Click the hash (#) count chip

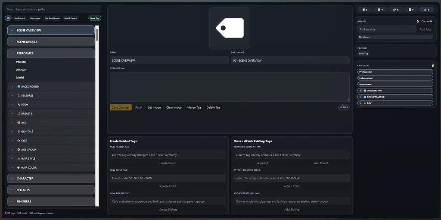(426, 9)
